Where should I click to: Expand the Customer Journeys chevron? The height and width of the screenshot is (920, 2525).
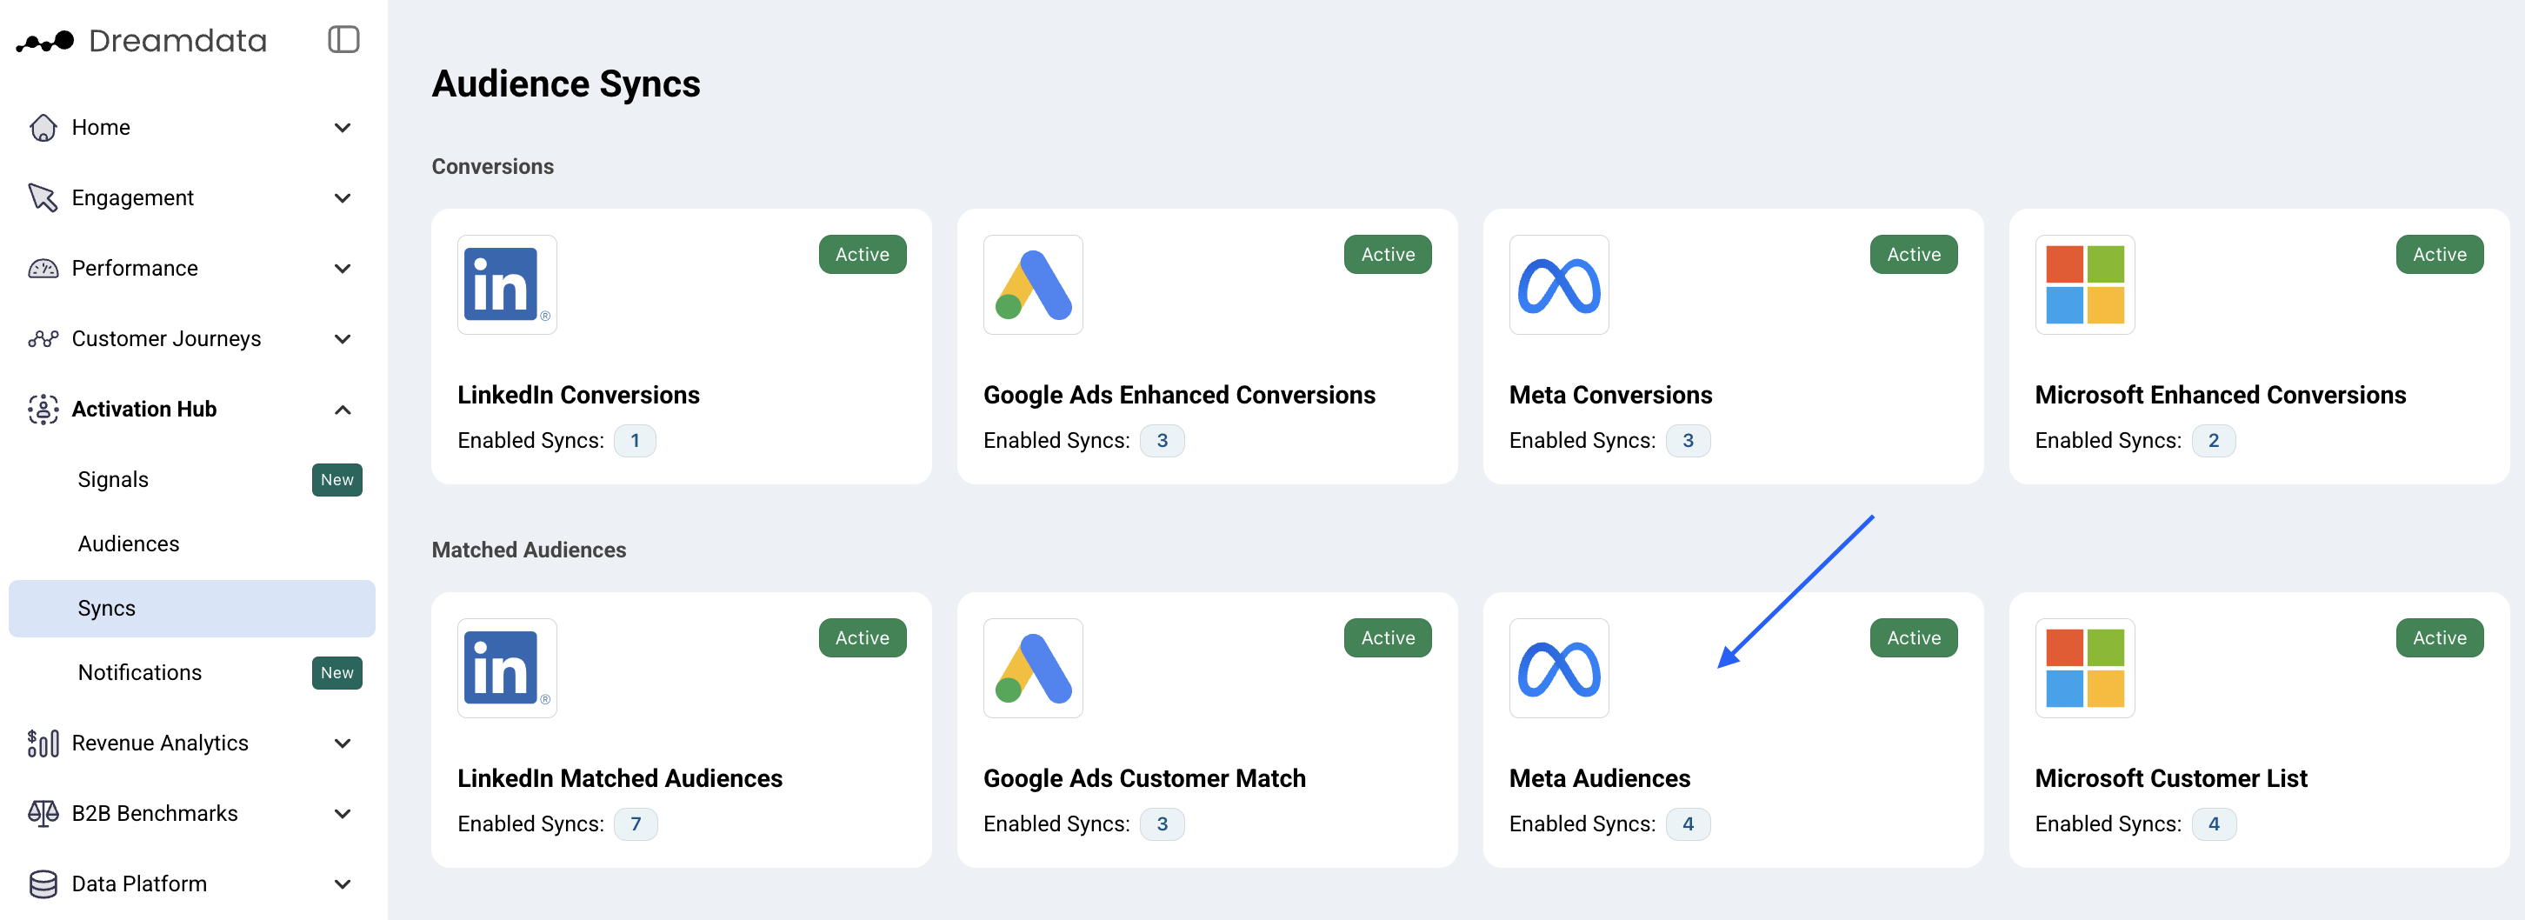coord(342,339)
